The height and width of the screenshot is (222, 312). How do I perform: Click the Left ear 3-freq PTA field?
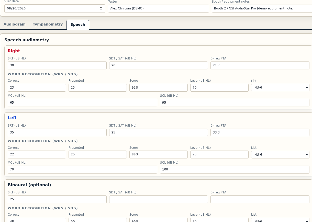tap(260, 132)
